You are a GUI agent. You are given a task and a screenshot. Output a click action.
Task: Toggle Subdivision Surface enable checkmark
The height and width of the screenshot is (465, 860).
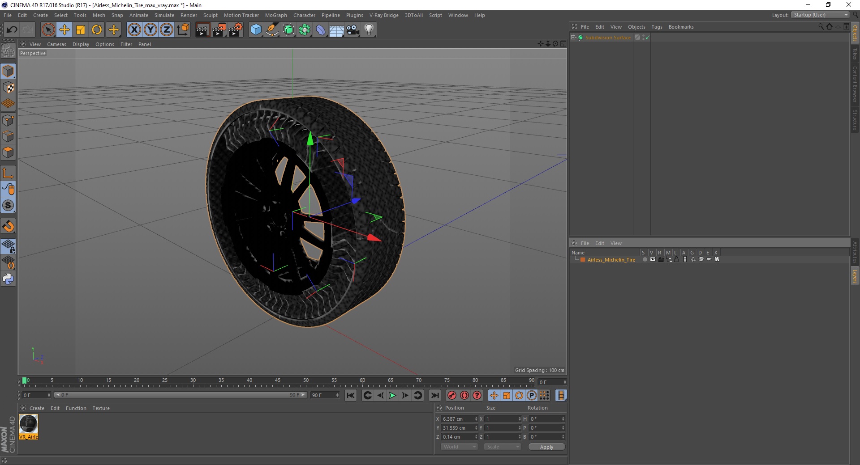pyautogui.click(x=647, y=38)
